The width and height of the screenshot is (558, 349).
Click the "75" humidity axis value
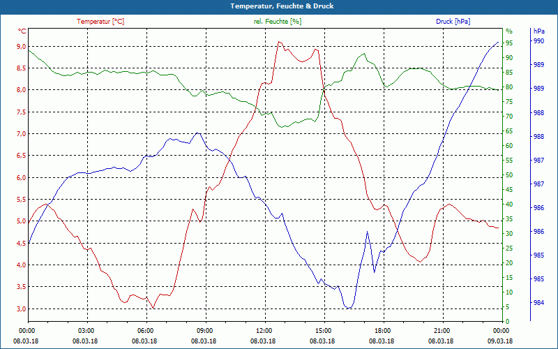509,102
